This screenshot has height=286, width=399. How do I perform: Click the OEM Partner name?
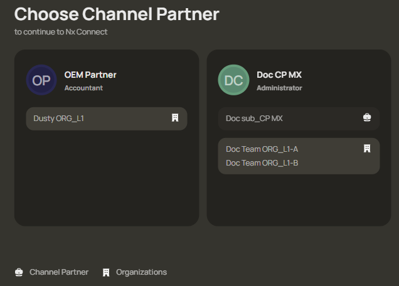tap(90, 75)
